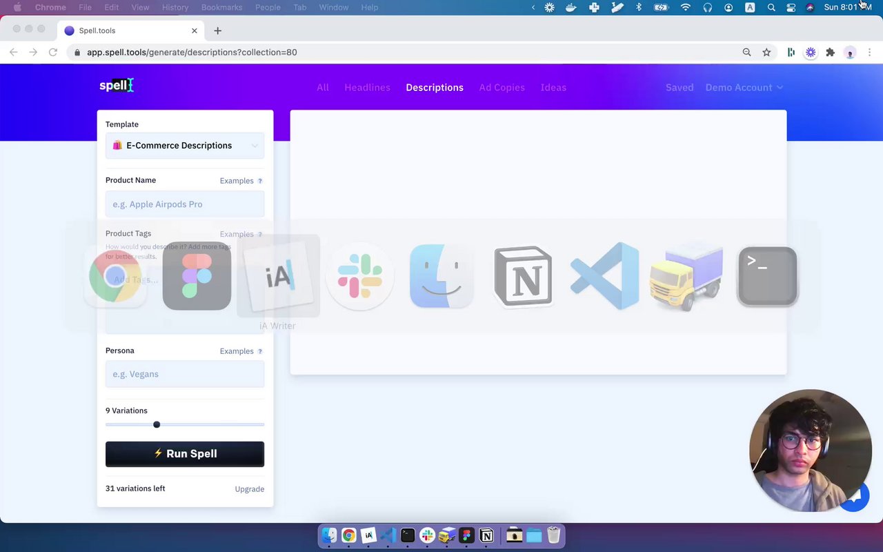Open Finder from the Dock

pos(329,535)
